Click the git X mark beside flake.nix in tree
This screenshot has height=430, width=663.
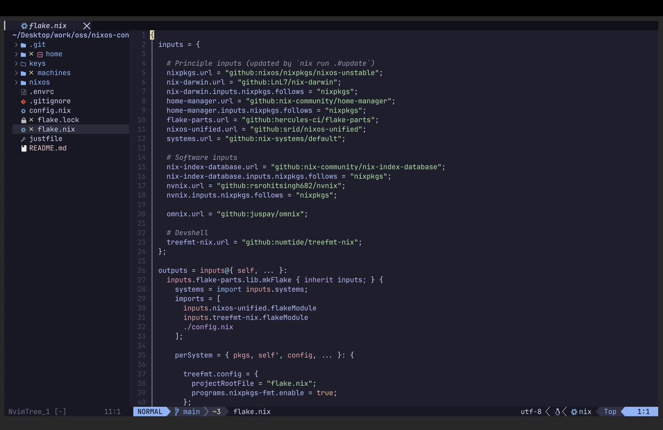click(31, 129)
